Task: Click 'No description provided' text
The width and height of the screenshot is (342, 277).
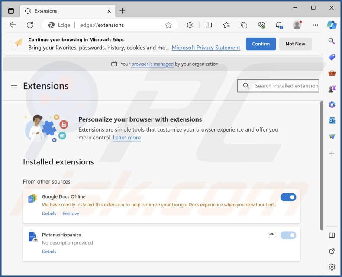Action: pos(68,243)
